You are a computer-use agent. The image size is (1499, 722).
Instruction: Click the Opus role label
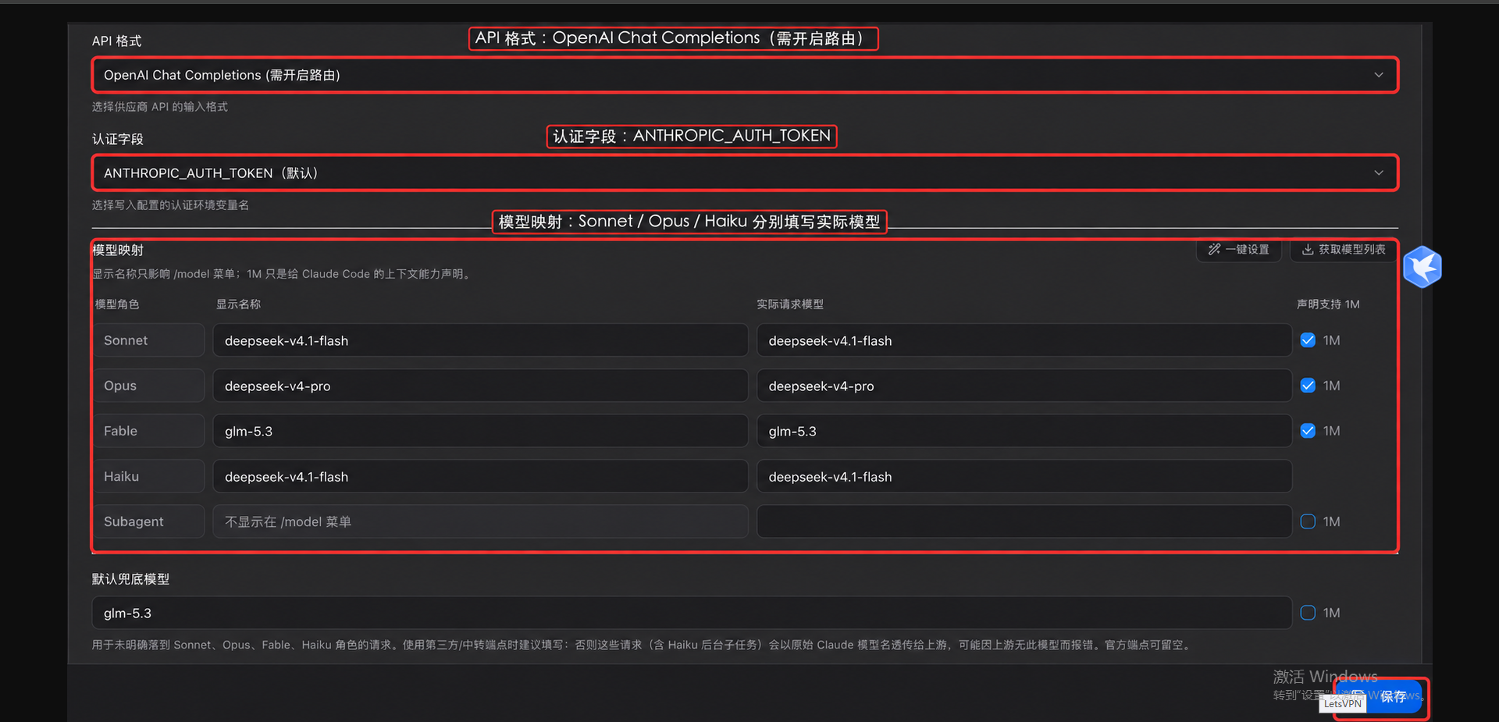(x=148, y=386)
